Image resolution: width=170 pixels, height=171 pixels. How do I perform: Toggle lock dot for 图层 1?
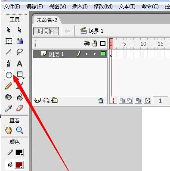95,54
